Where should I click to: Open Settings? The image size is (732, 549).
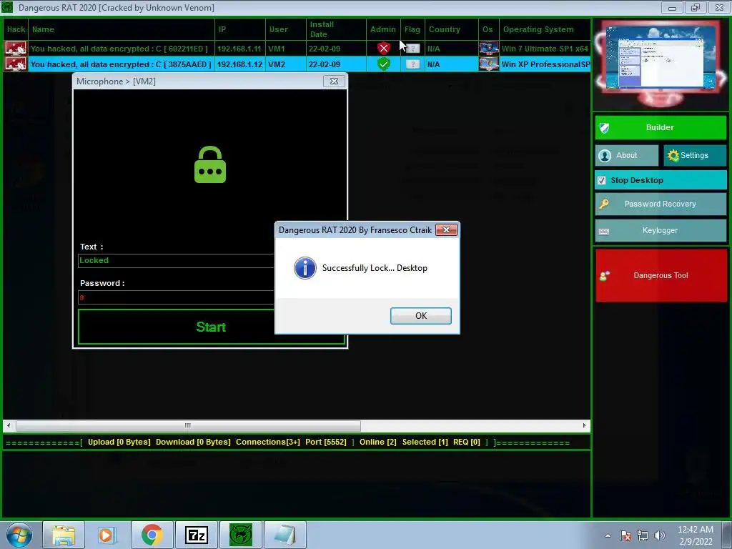tap(695, 155)
